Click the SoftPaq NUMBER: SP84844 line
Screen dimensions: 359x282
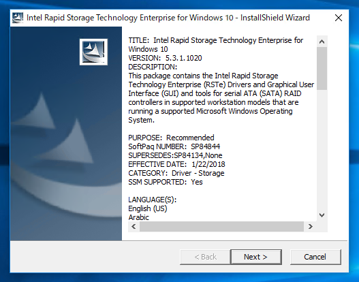tap(174, 146)
